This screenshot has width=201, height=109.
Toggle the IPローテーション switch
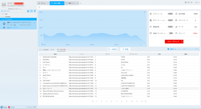click(x=170, y=20)
